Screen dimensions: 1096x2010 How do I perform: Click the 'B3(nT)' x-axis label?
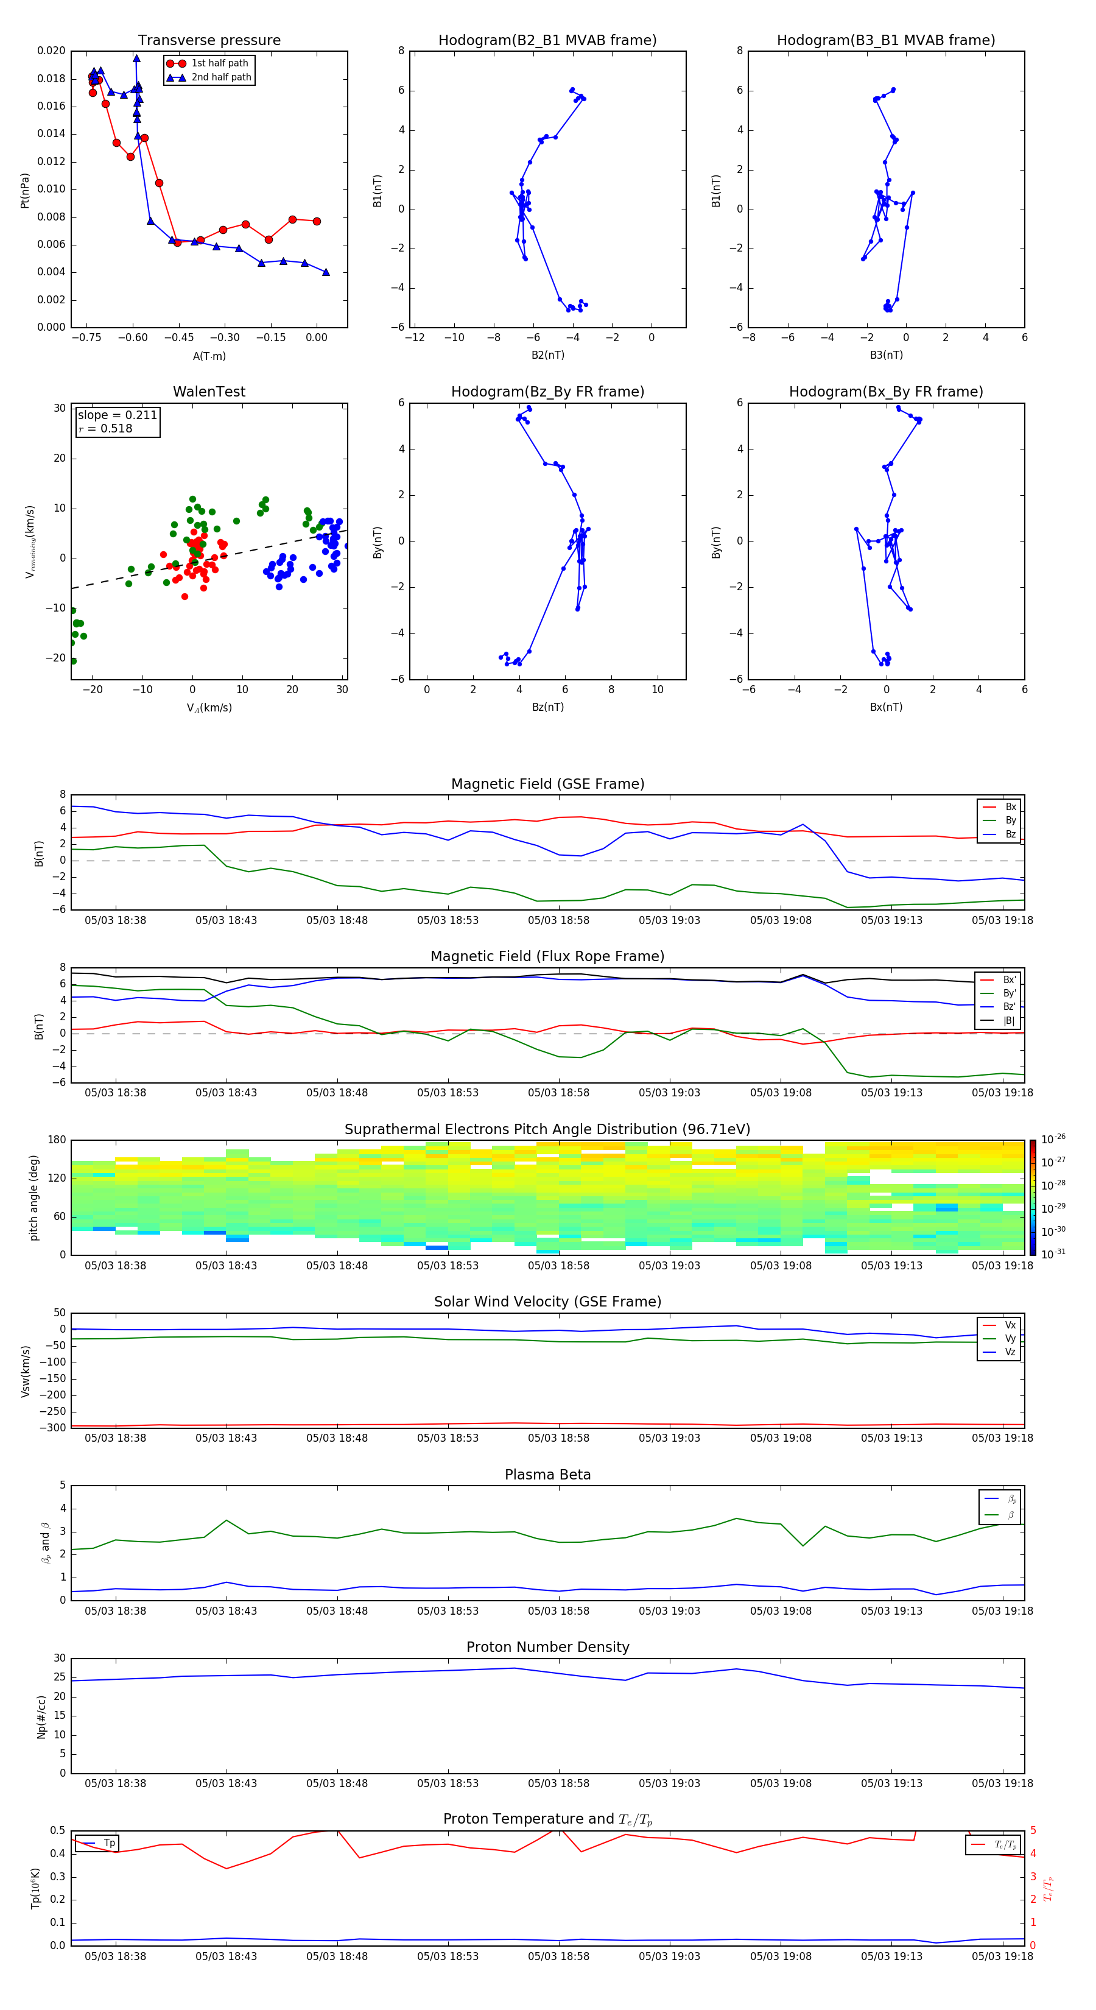tap(886, 355)
